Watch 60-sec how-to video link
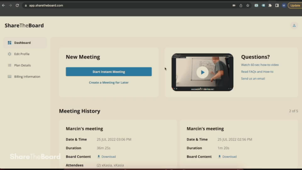The image size is (302, 170). click(260, 65)
